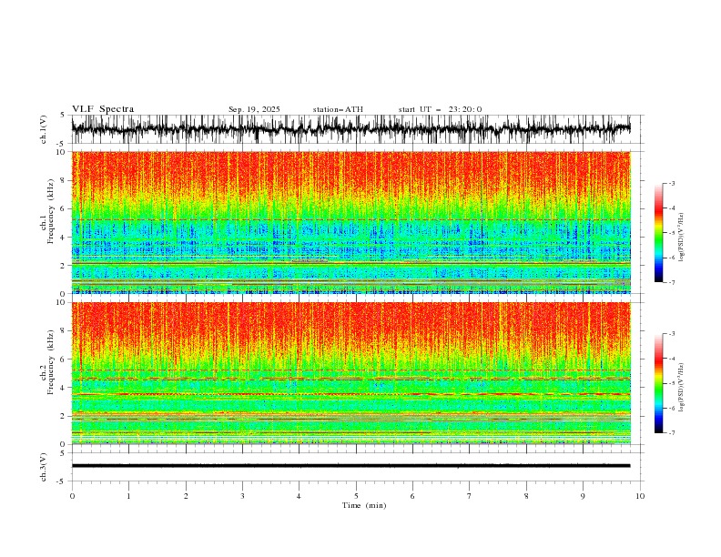Image resolution: width=721 pixels, height=557 pixels.
Task: Click the 'ch.1(V)' waveform axis label
Action: pos(44,129)
